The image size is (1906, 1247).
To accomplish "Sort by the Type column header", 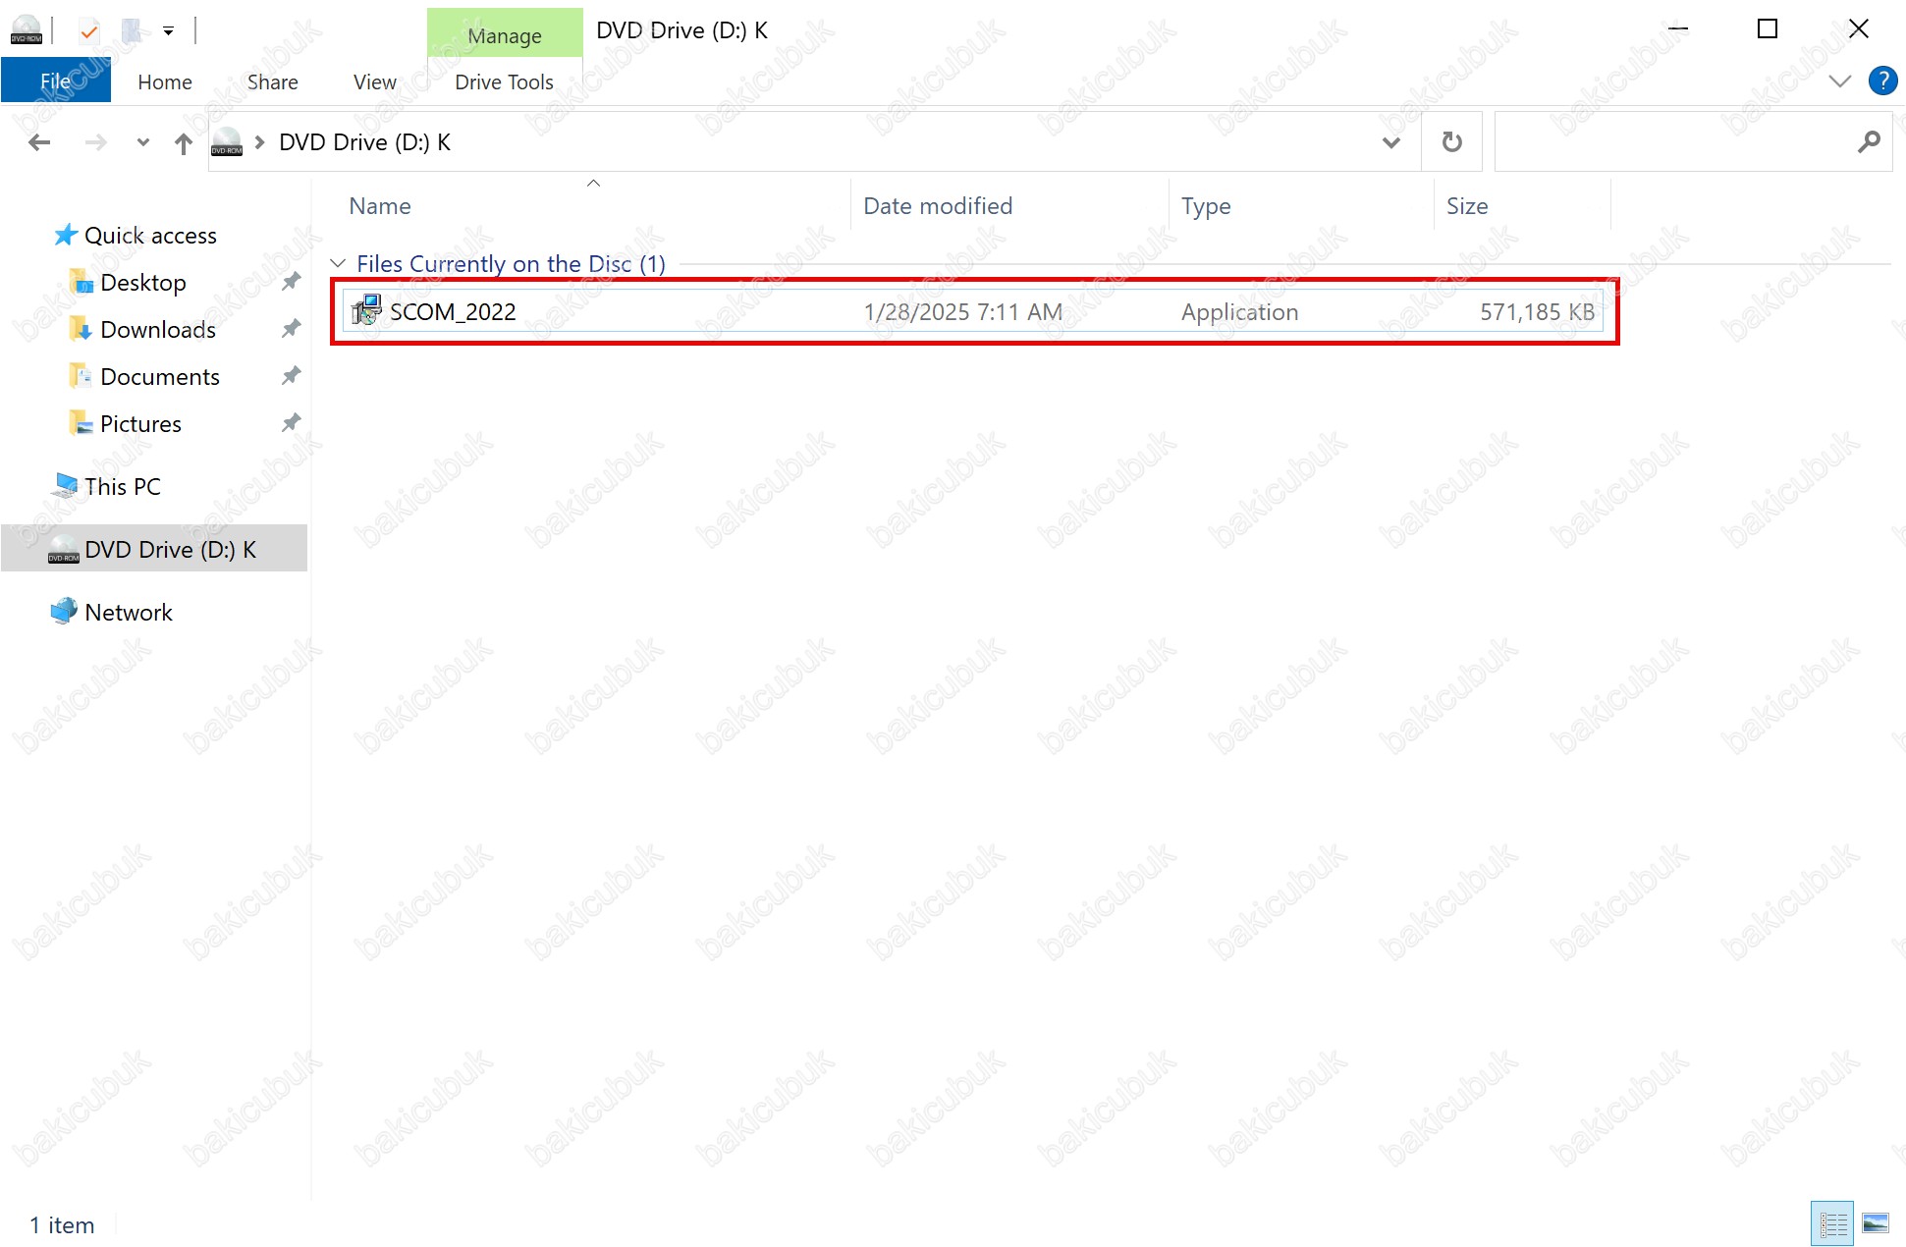I will pyautogui.click(x=1206, y=206).
